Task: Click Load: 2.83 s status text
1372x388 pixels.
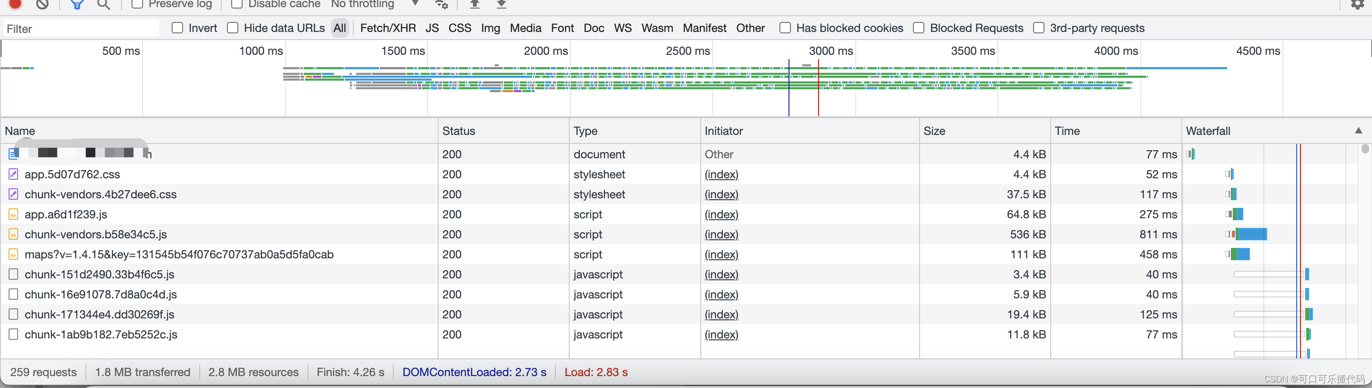Action: pyautogui.click(x=596, y=372)
